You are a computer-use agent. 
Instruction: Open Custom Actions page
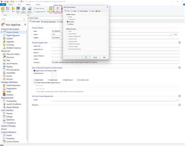click(x=12, y=142)
